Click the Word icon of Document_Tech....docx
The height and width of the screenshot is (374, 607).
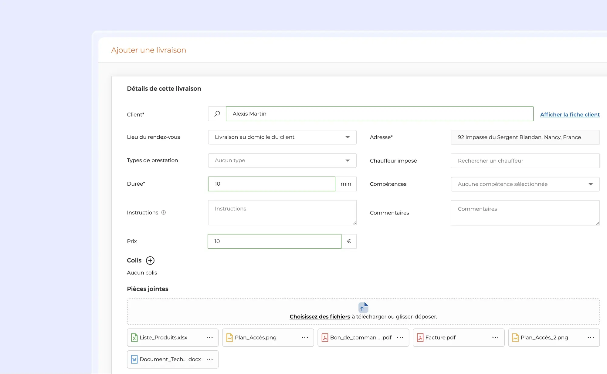[134, 359]
